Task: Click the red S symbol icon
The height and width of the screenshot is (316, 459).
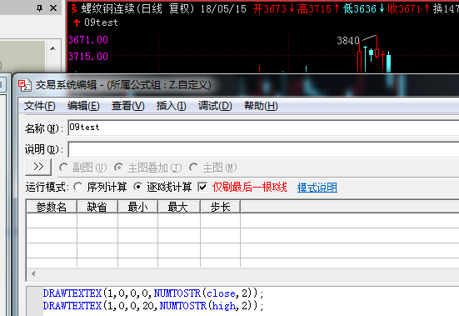Action: tap(74, 8)
